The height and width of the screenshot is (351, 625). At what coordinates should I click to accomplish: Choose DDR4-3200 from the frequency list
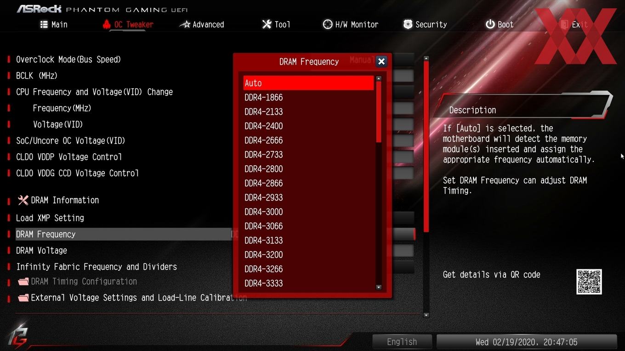click(308, 255)
